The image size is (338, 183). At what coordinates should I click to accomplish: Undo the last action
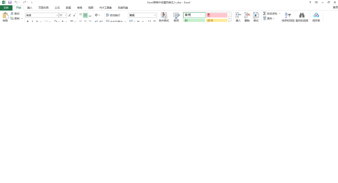pos(16,3)
